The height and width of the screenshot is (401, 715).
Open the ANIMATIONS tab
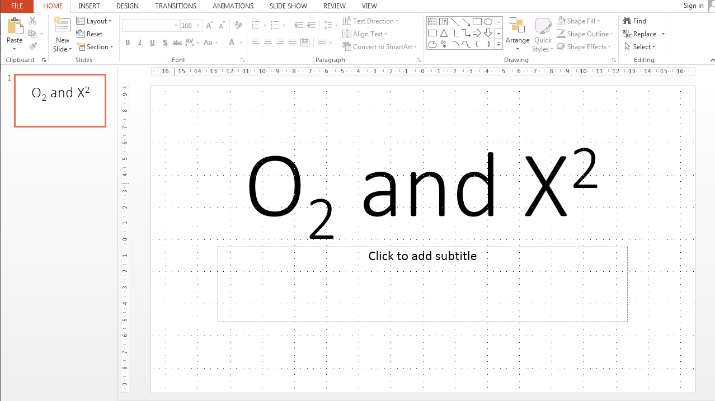pos(233,6)
